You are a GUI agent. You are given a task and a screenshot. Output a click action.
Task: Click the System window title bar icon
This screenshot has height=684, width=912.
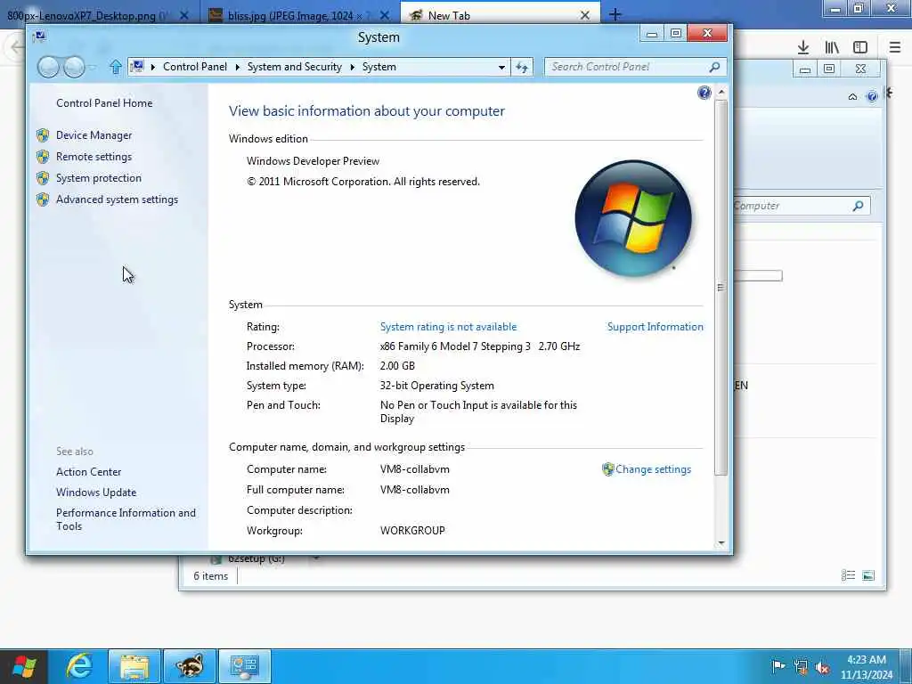point(39,37)
